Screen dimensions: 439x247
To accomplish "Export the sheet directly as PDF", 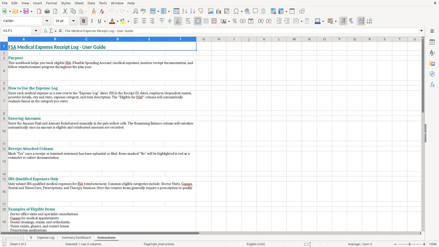I will pos(39,11).
